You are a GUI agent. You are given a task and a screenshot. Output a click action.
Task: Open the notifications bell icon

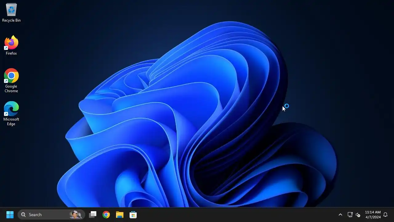385,215
